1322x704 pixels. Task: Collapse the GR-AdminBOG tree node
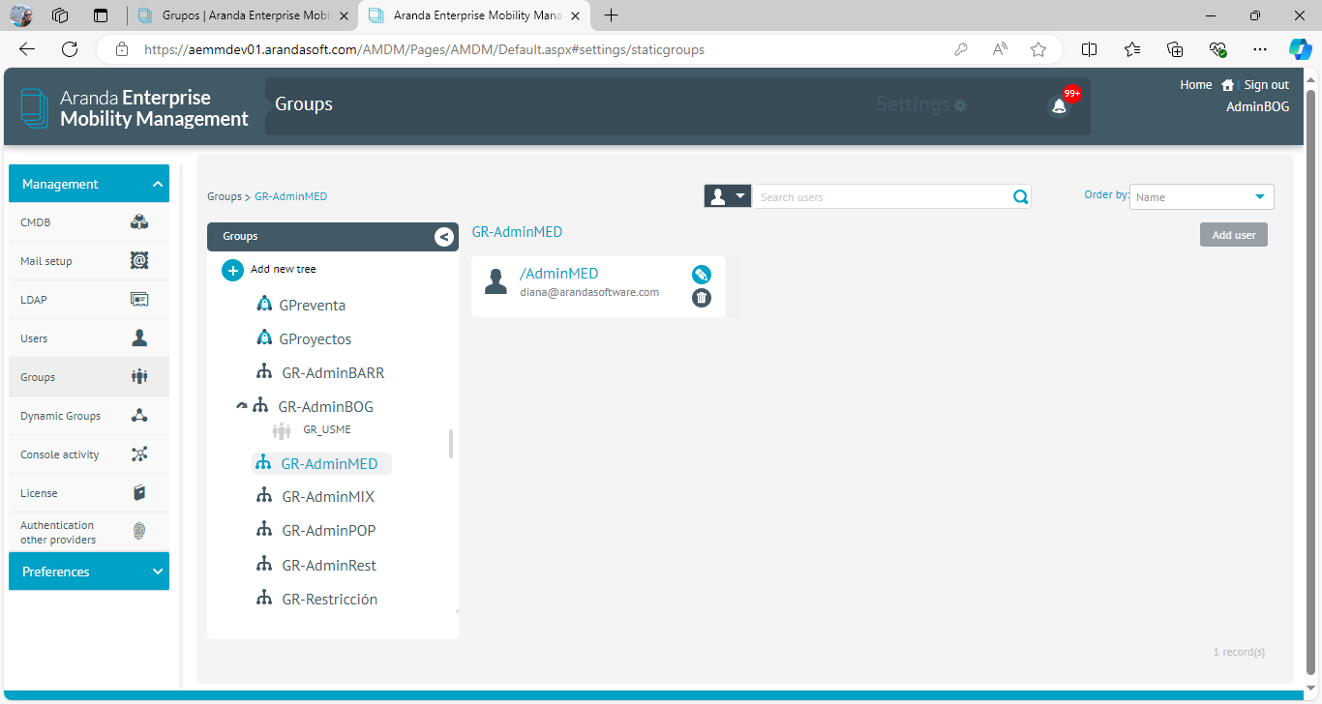coord(242,406)
